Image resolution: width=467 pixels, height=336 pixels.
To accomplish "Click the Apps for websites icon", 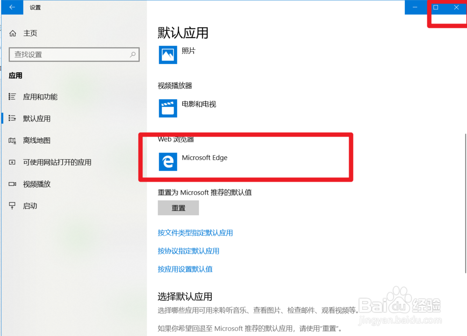I will (x=12, y=162).
